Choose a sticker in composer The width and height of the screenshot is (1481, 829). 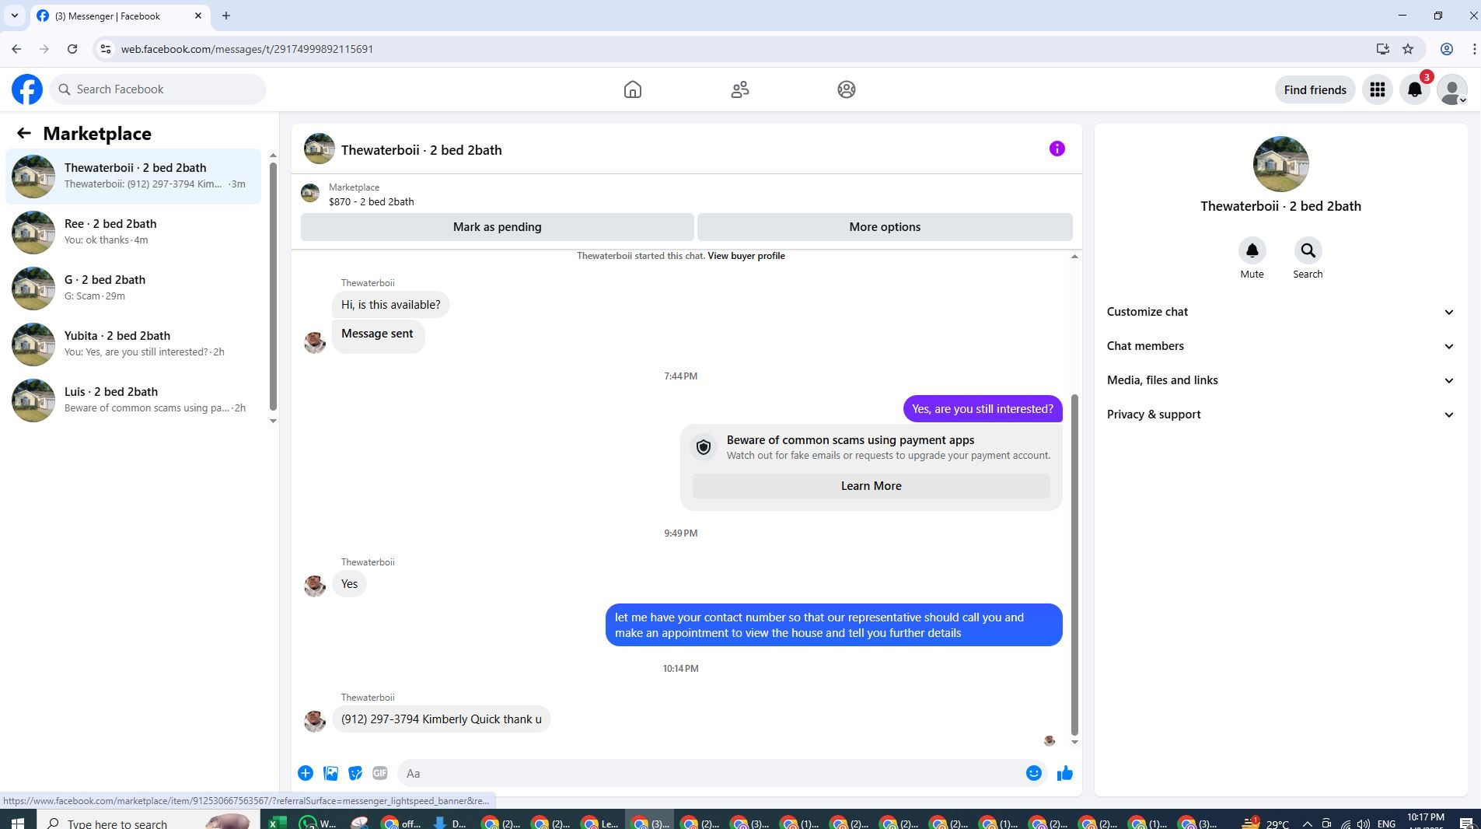pyautogui.click(x=355, y=773)
